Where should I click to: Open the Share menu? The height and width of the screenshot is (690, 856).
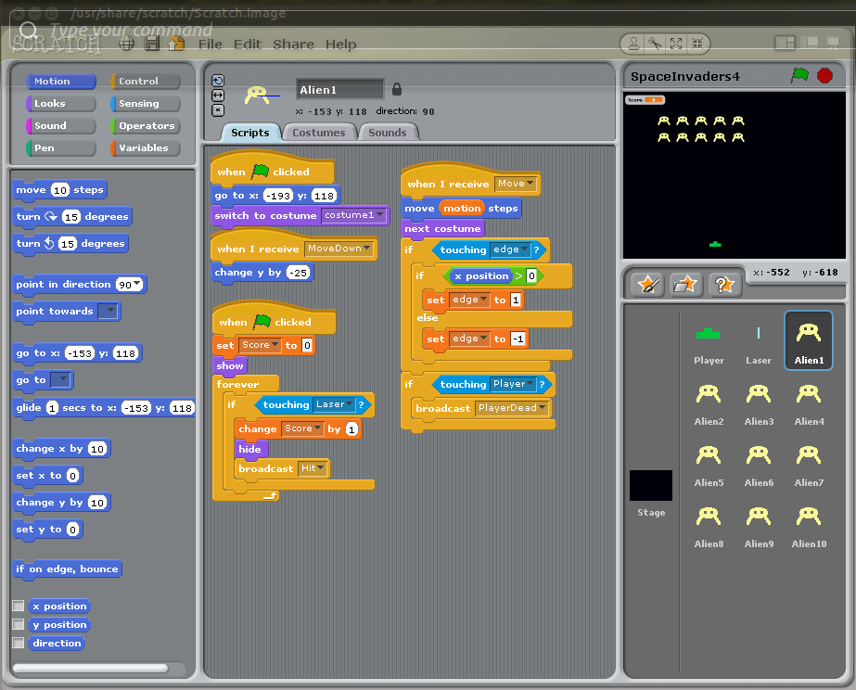[293, 44]
